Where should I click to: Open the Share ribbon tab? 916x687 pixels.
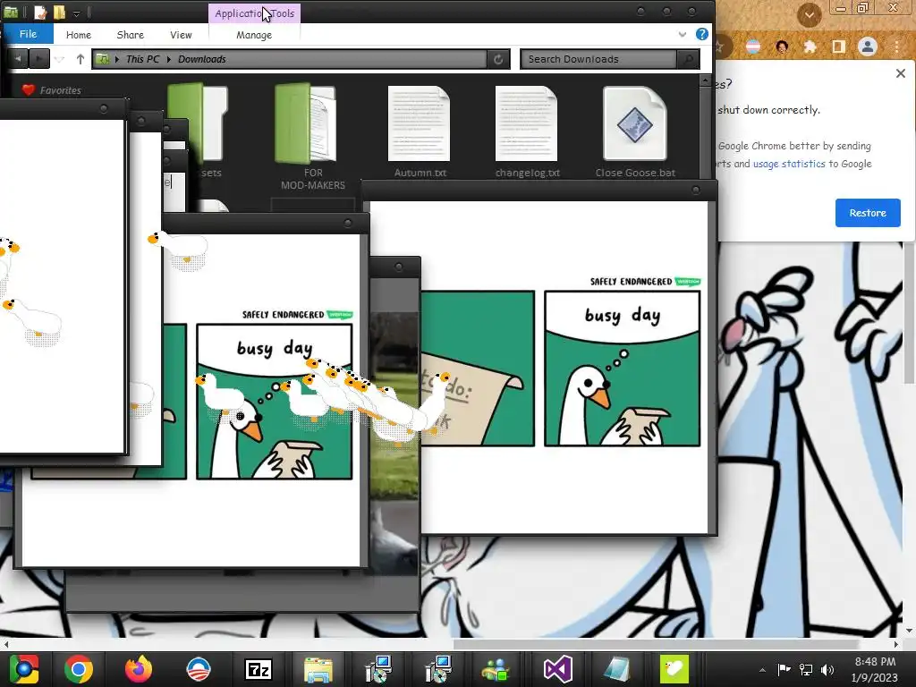tap(131, 35)
